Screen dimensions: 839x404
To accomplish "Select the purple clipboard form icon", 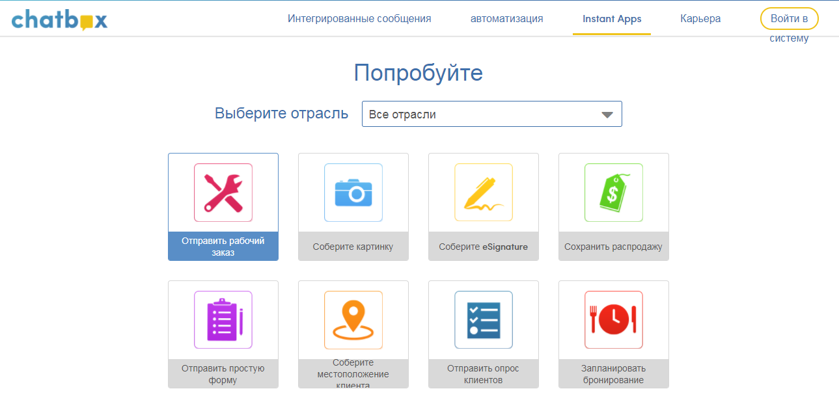I will pyautogui.click(x=223, y=319).
